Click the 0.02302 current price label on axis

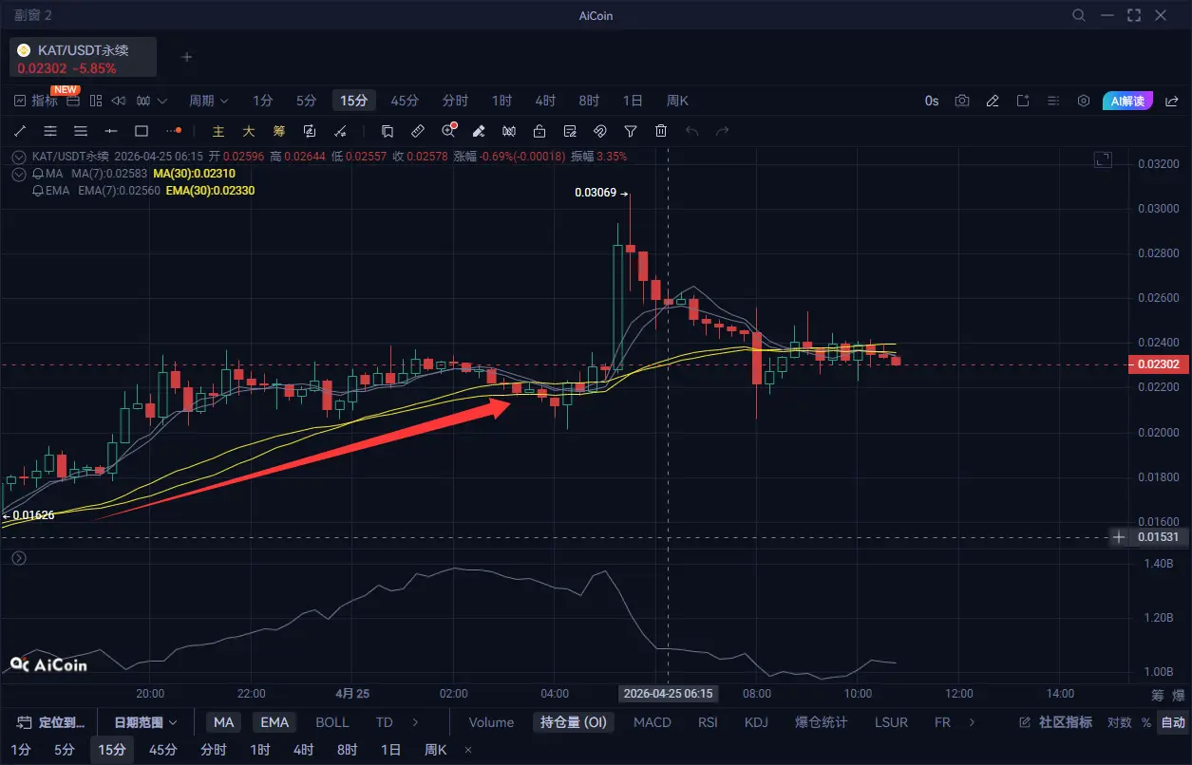point(1158,364)
